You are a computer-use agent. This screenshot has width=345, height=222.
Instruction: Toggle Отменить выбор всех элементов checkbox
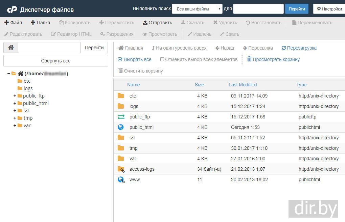(x=162, y=59)
